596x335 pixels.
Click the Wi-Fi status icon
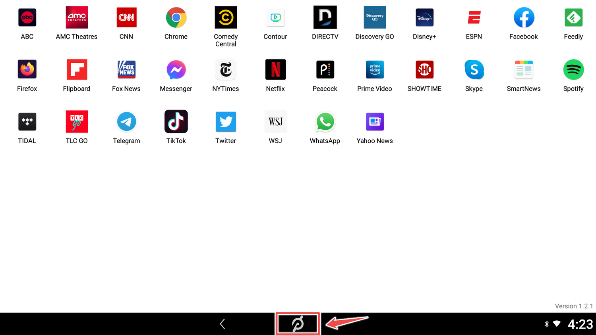tap(557, 324)
